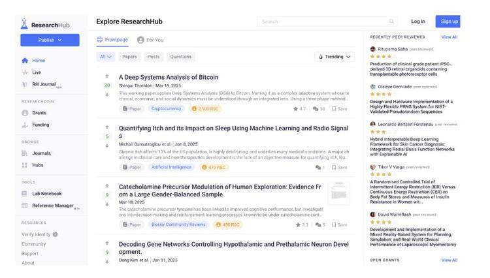Switch to the Frontpage tab
This screenshot has height=278, width=490.
pyautogui.click(x=112, y=40)
